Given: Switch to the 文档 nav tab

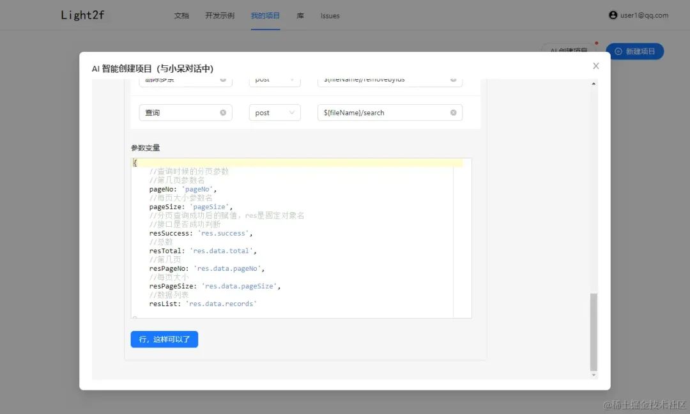Looking at the screenshot, I should tap(181, 16).
